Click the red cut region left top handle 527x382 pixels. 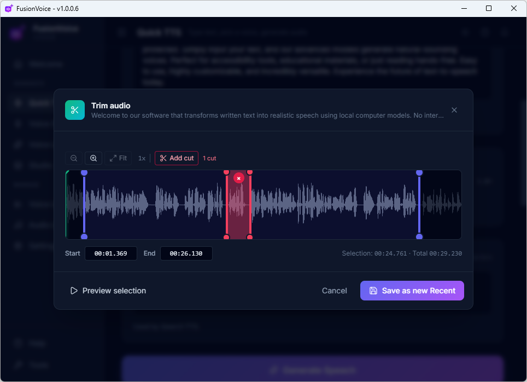click(x=226, y=172)
